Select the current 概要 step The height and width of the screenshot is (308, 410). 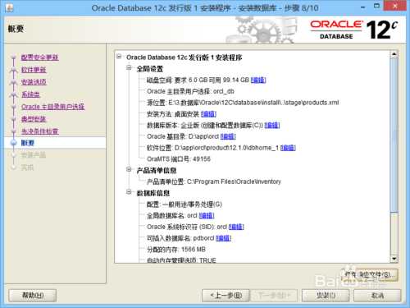(x=28, y=143)
